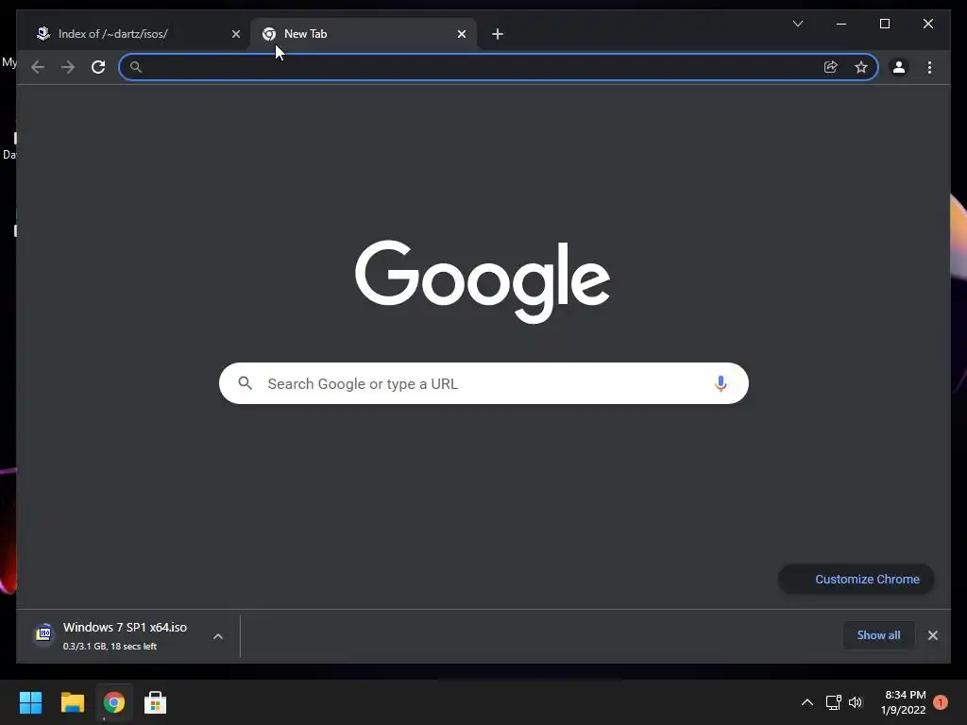
Task: Open the Windows Start menu
Action: pos(30,702)
